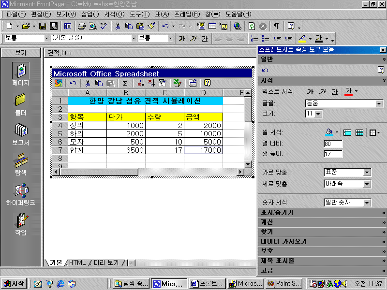387x290 pixels.
Task: Click the spreadsheet toolbar Copy icon
Action: (99, 83)
